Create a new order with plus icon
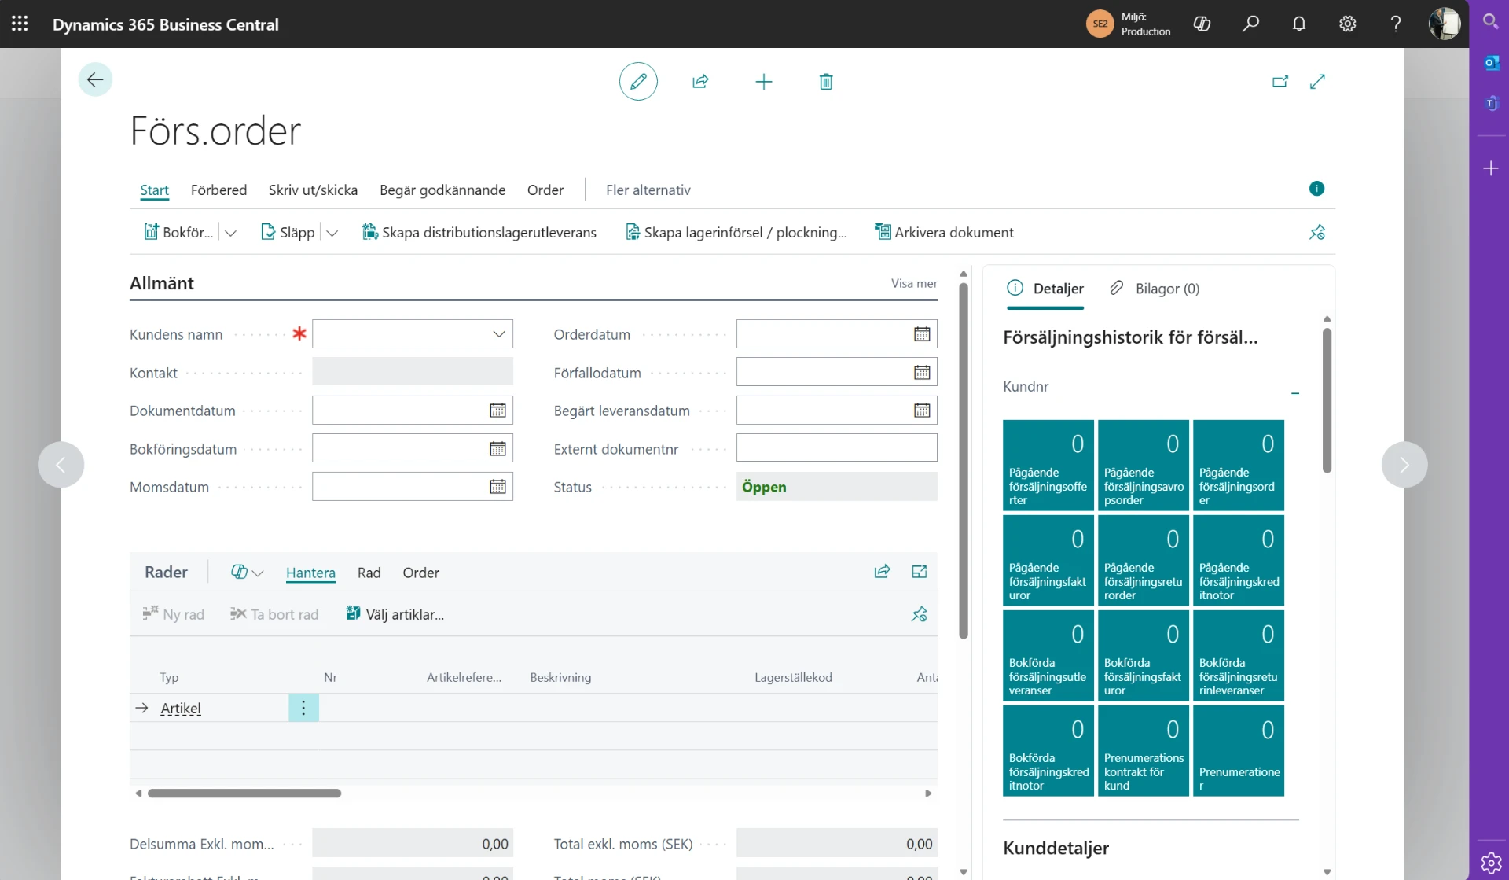The width and height of the screenshot is (1509, 880). click(x=763, y=81)
